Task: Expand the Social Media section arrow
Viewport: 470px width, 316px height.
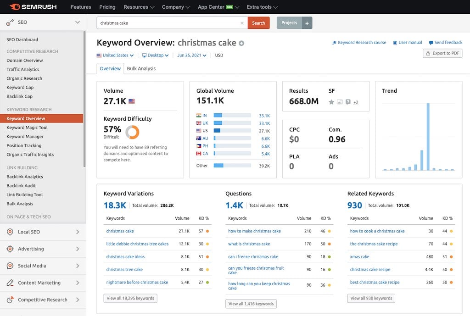Action: pos(78,266)
